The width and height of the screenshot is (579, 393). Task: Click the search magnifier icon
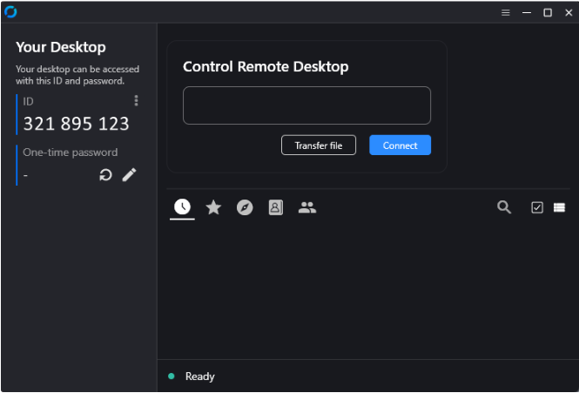pos(504,207)
